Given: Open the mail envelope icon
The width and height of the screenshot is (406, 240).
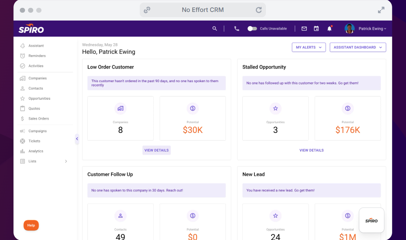Looking at the screenshot, I should tap(304, 28).
